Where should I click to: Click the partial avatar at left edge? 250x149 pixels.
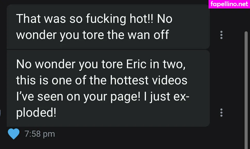point(0,113)
